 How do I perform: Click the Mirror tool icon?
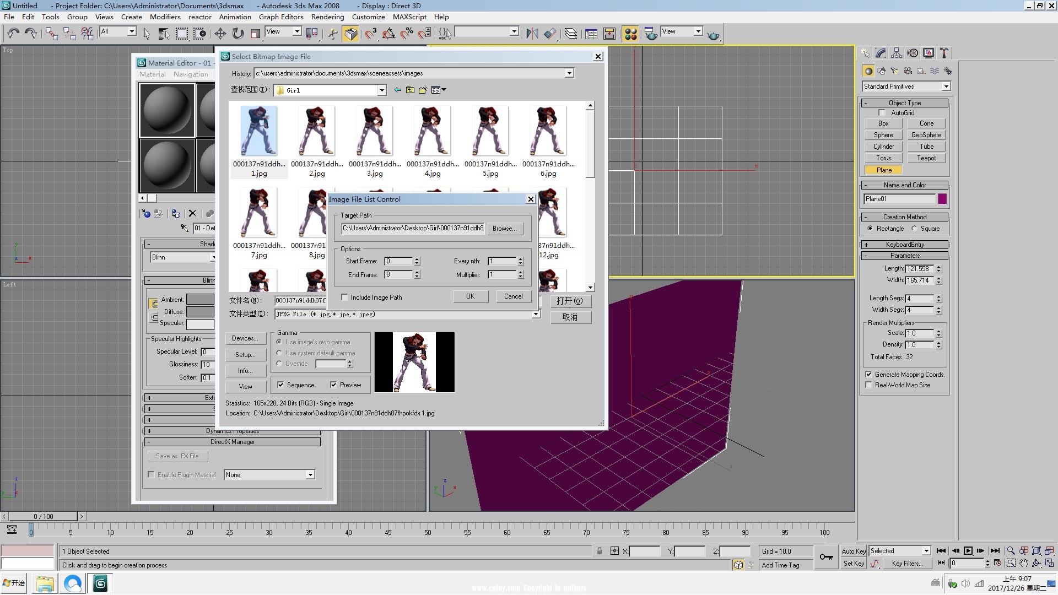[x=532, y=34]
